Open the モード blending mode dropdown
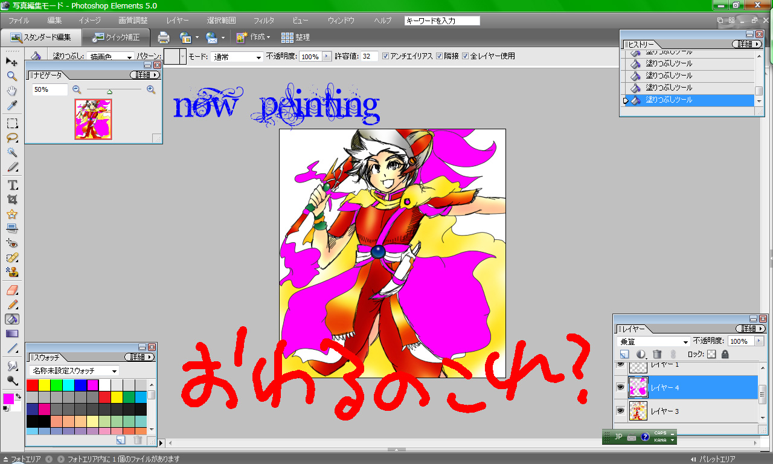The width and height of the screenshot is (773, 464). [237, 57]
